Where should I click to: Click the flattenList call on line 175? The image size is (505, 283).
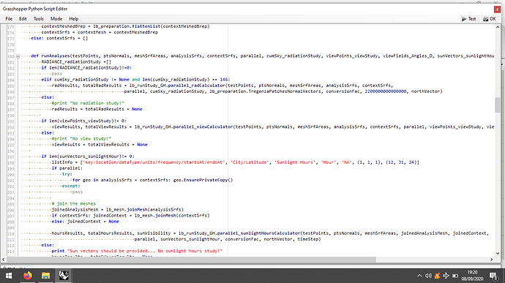146,26
